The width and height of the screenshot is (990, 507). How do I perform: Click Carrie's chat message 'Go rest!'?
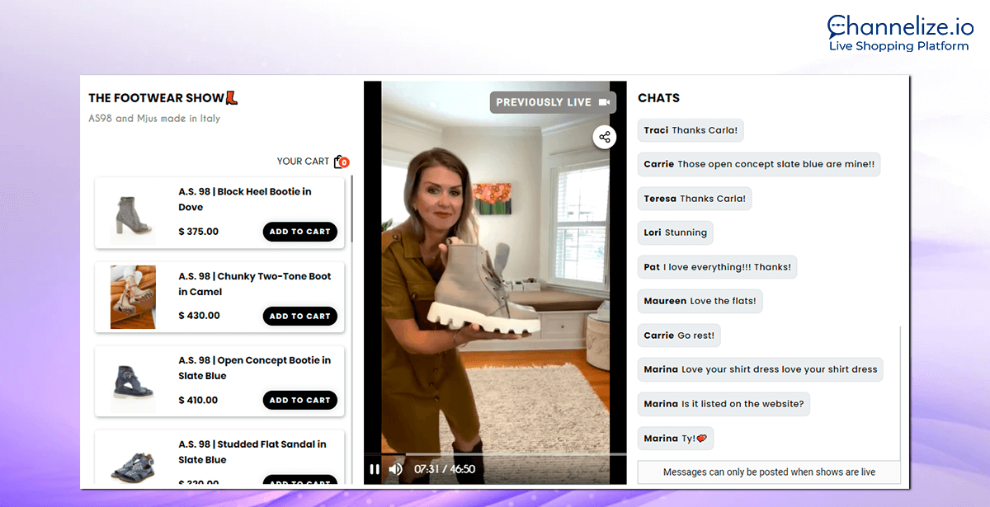click(x=680, y=336)
